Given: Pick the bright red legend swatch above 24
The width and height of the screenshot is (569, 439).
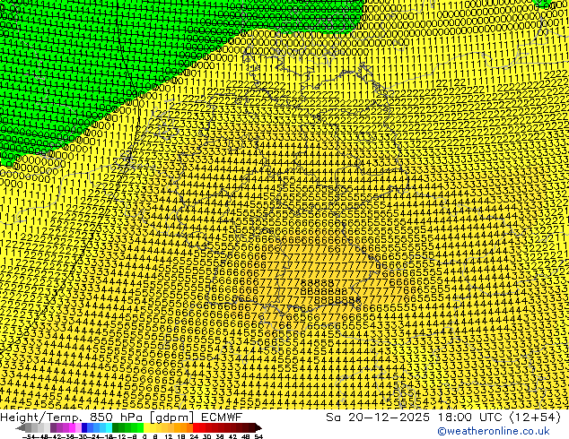Looking at the screenshot, I should tap(196, 427).
